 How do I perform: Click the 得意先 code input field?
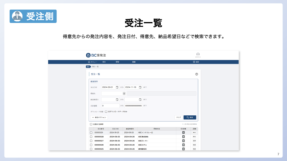(x=114, y=93)
